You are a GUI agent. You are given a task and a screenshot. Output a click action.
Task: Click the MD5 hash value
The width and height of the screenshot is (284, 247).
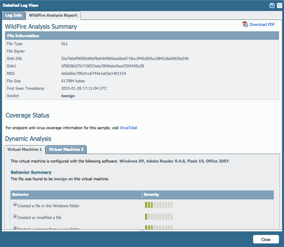coord(94,73)
